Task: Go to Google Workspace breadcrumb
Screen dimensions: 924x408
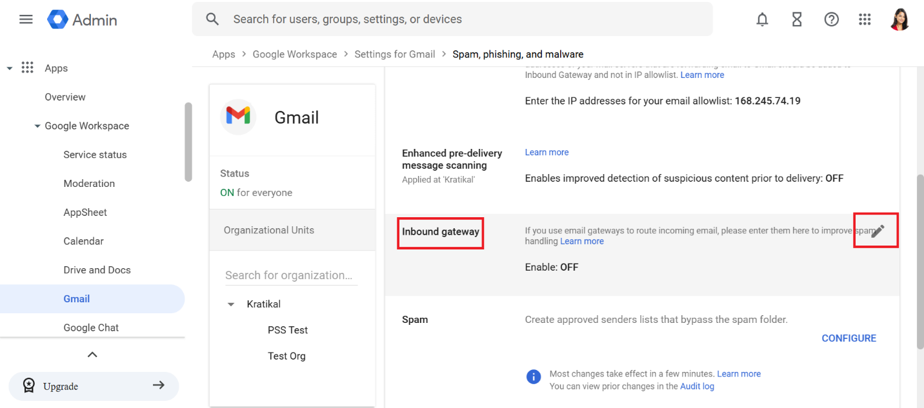Action: pyautogui.click(x=295, y=54)
